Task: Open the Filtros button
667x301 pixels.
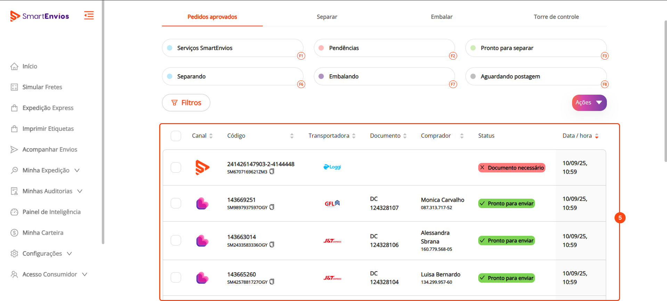Action: 186,103
